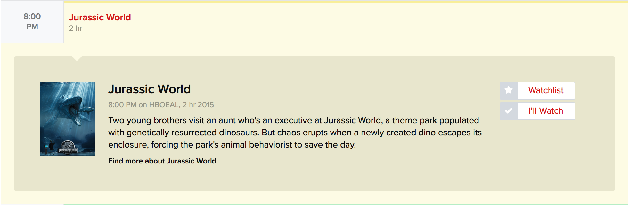Click '8:00 PM on' in the airing line
The width and height of the screenshot is (629, 205).
pyautogui.click(x=127, y=105)
